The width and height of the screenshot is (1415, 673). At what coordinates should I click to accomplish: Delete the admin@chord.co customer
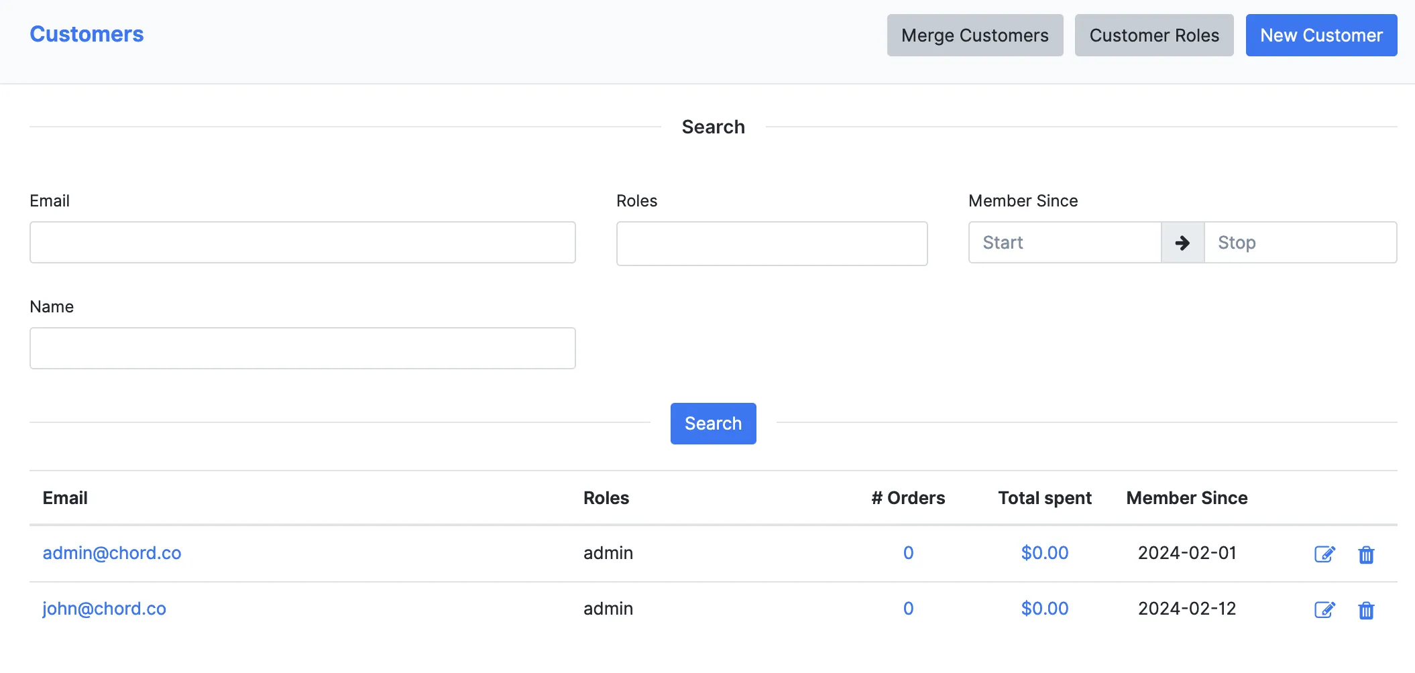pyautogui.click(x=1366, y=554)
